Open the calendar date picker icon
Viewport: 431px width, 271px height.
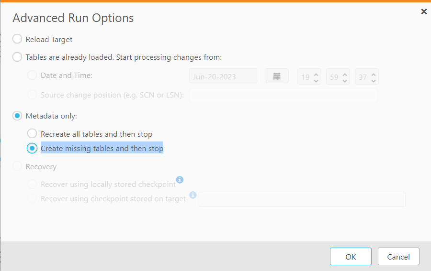click(277, 76)
